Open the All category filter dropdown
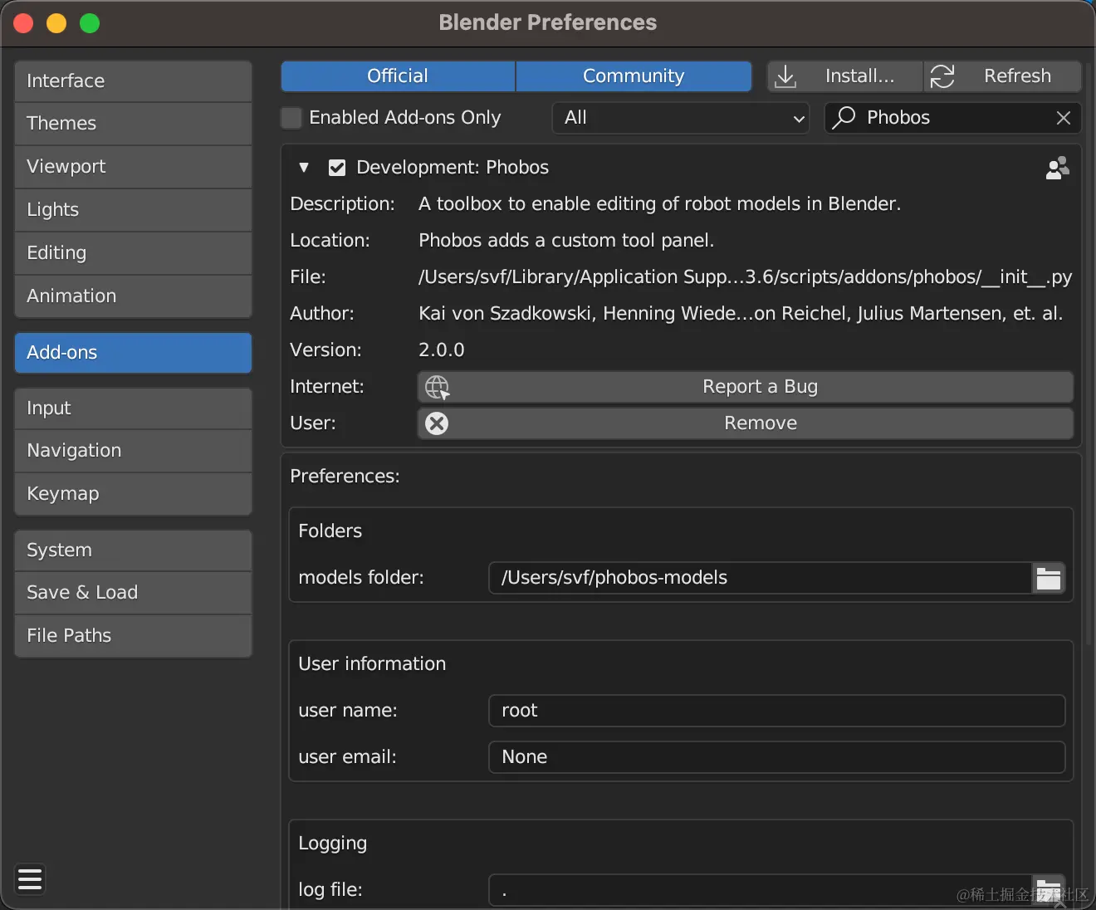Image resolution: width=1096 pixels, height=910 pixels. tap(680, 117)
